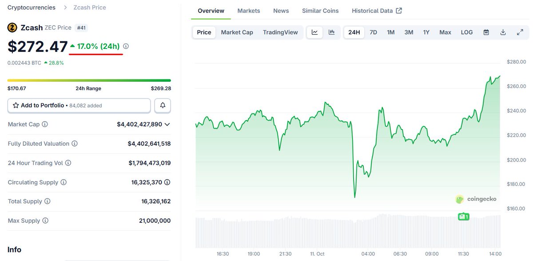Click the news event marker on chart

click(x=464, y=217)
